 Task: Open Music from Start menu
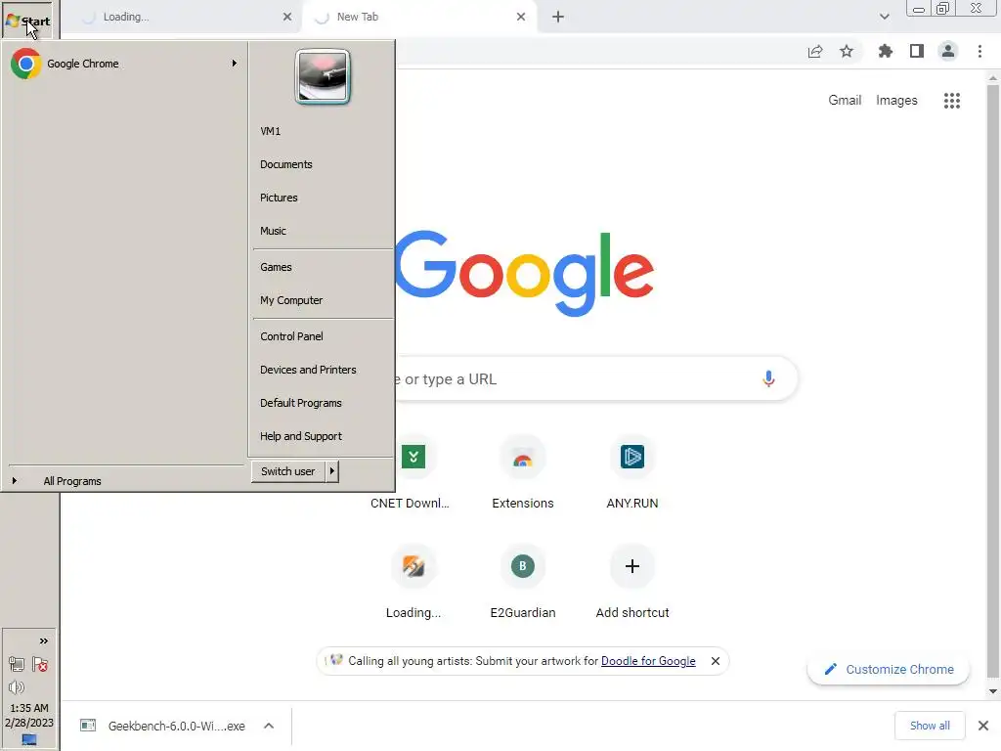[x=273, y=231]
